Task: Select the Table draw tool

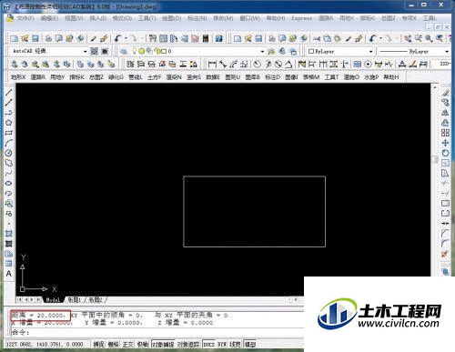Action: (9, 264)
